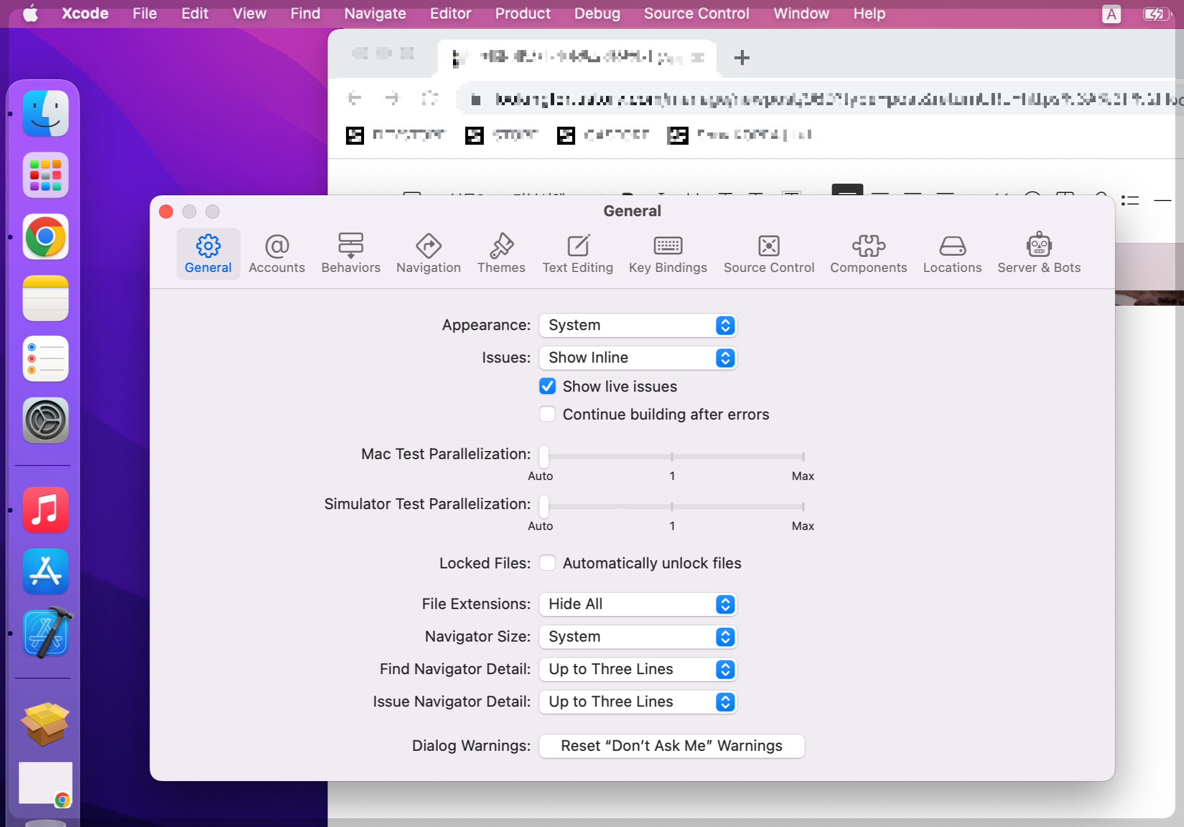Uncheck Show live issues
Image resolution: width=1184 pixels, height=827 pixels.
[547, 386]
